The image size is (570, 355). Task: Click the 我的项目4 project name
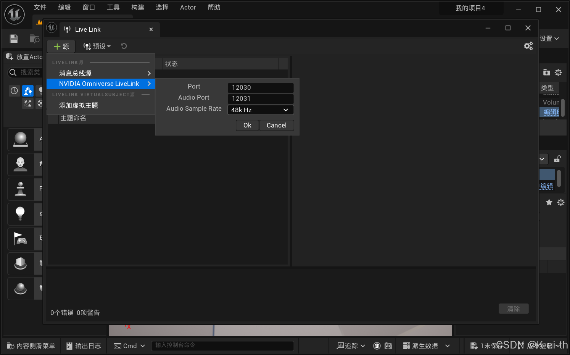tap(470, 8)
